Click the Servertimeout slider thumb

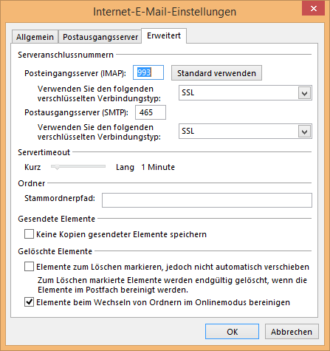click(x=57, y=167)
